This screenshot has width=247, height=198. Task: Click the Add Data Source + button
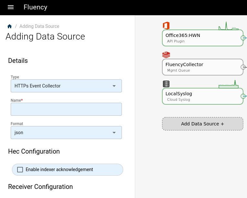[203, 124]
